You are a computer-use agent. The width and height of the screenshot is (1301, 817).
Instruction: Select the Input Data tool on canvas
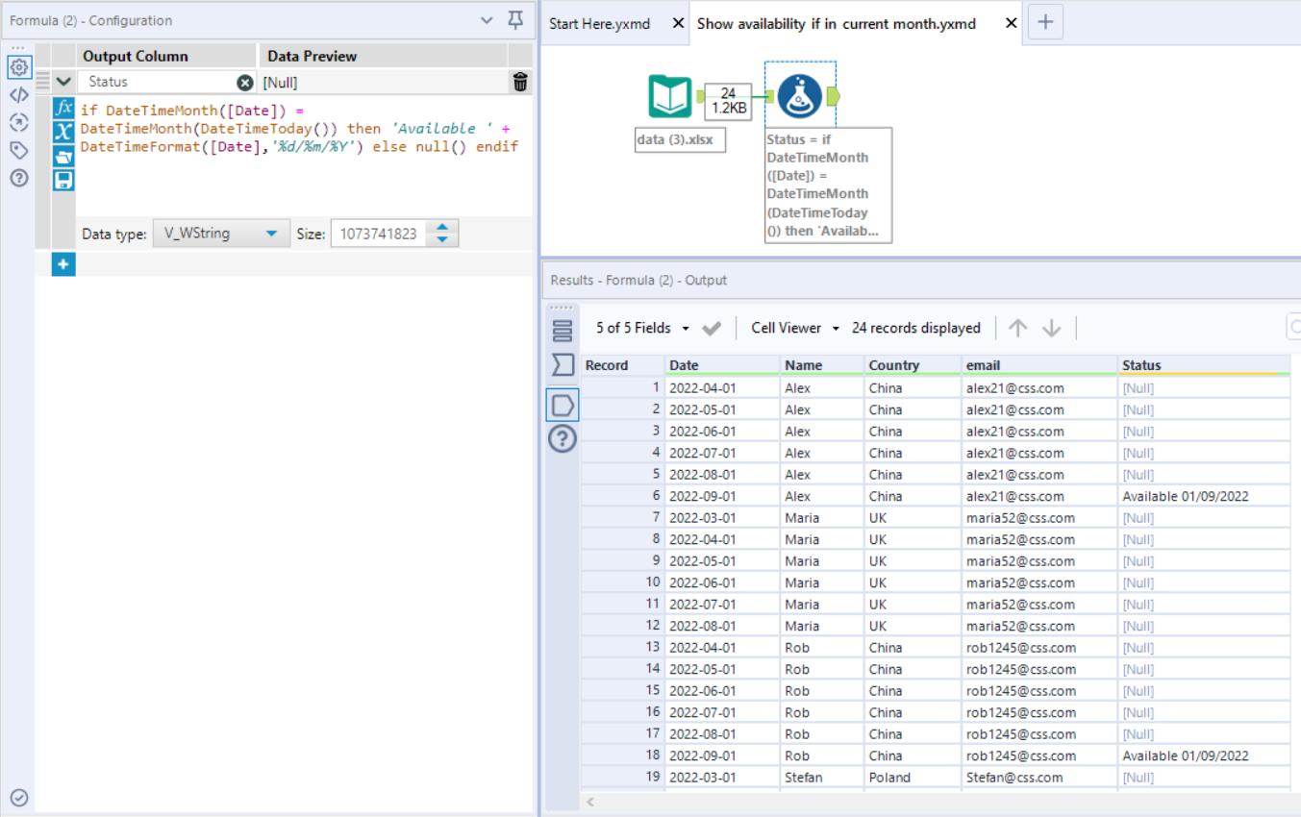(x=668, y=97)
